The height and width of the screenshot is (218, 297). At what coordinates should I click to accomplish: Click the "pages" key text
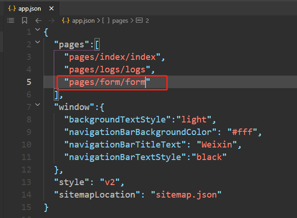pyautogui.click(x=72, y=45)
